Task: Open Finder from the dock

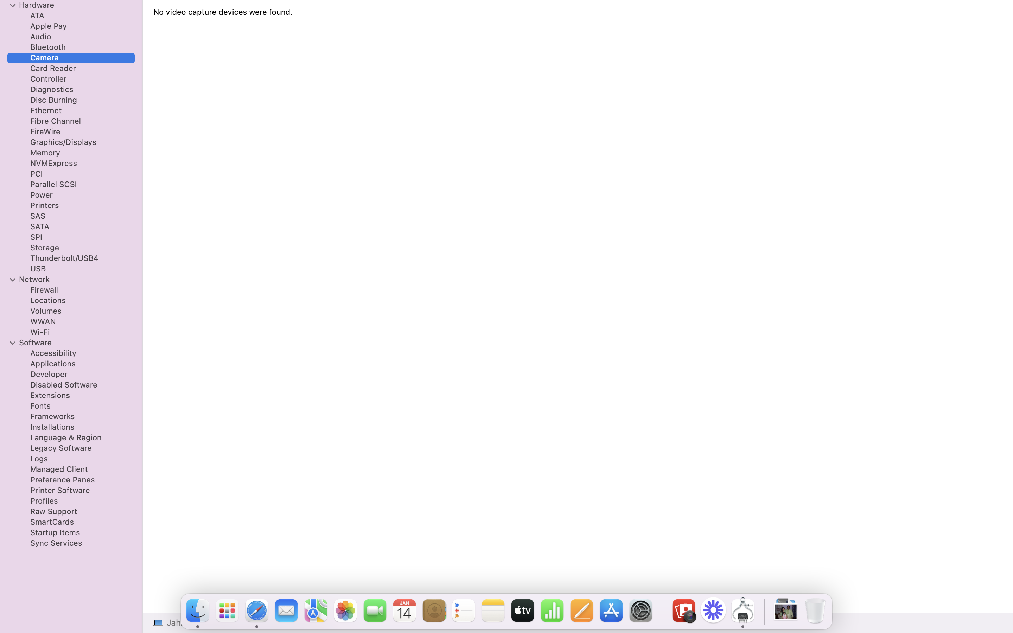Action: pyautogui.click(x=197, y=610)
